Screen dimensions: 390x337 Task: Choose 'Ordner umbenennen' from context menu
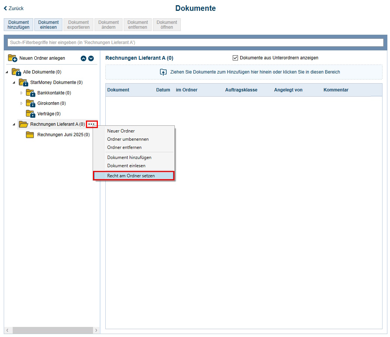(x=128, y=139)
